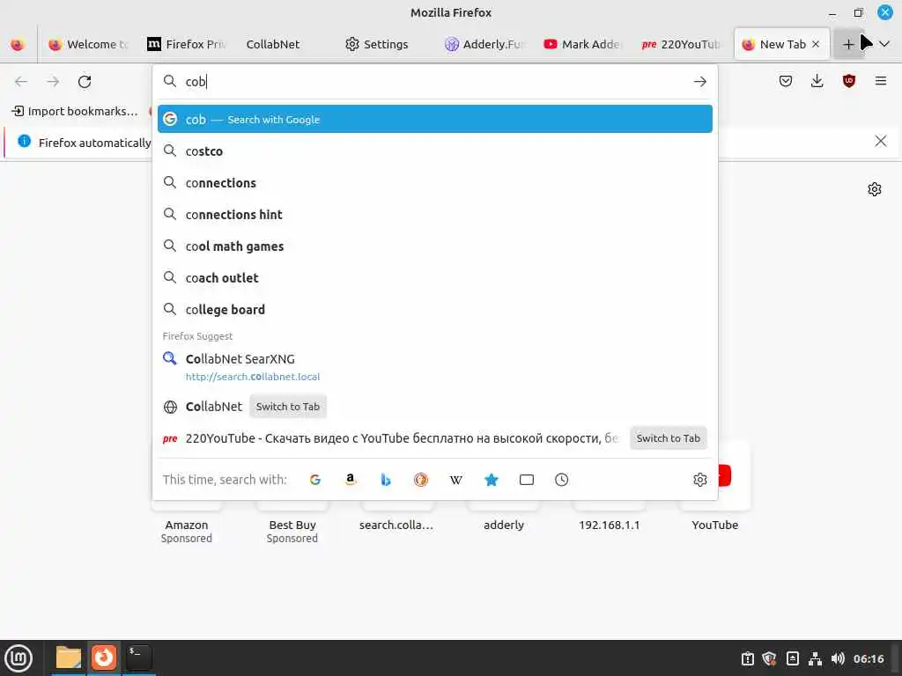Select the 'coach outlet' suggestion
This screenshot has width=902, height=676.
click(435, 277)
